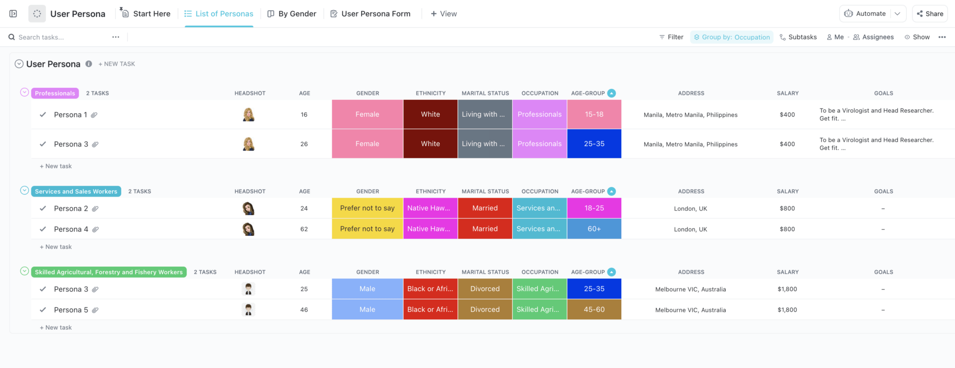Click the User Persona info icon

click(x=89, y=64)
